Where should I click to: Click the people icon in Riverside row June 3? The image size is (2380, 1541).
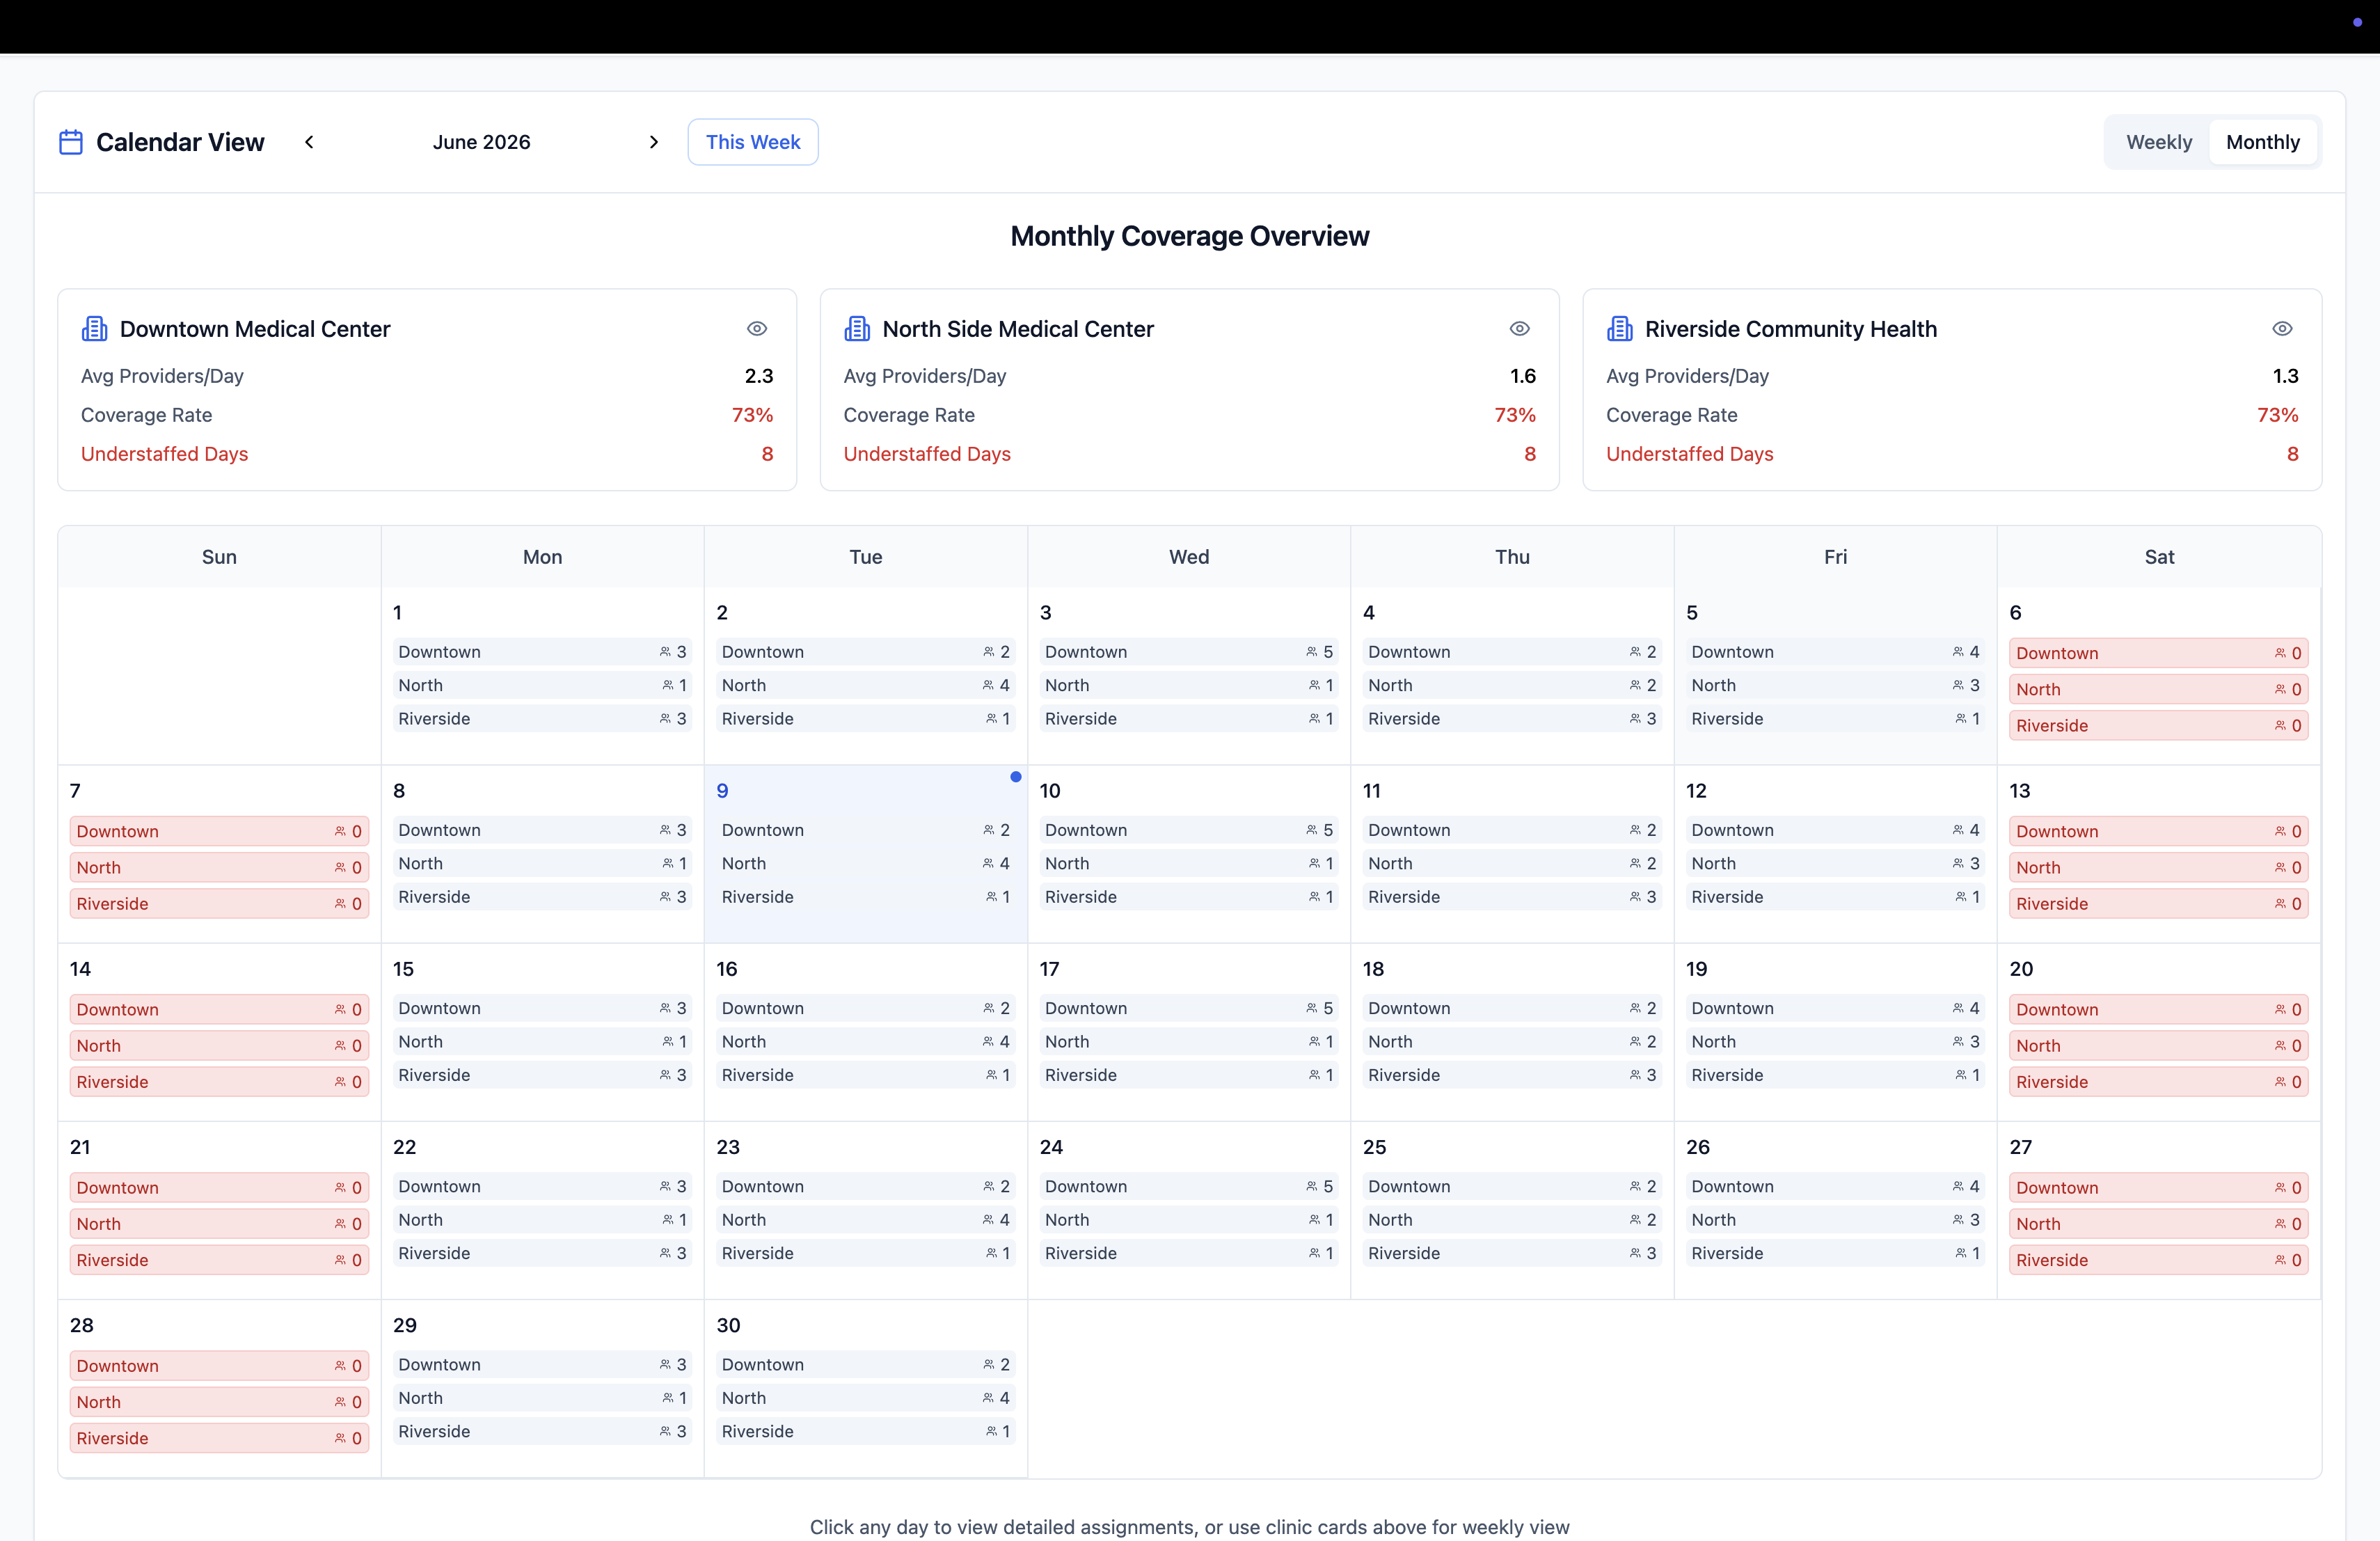tap(1314, 719)
